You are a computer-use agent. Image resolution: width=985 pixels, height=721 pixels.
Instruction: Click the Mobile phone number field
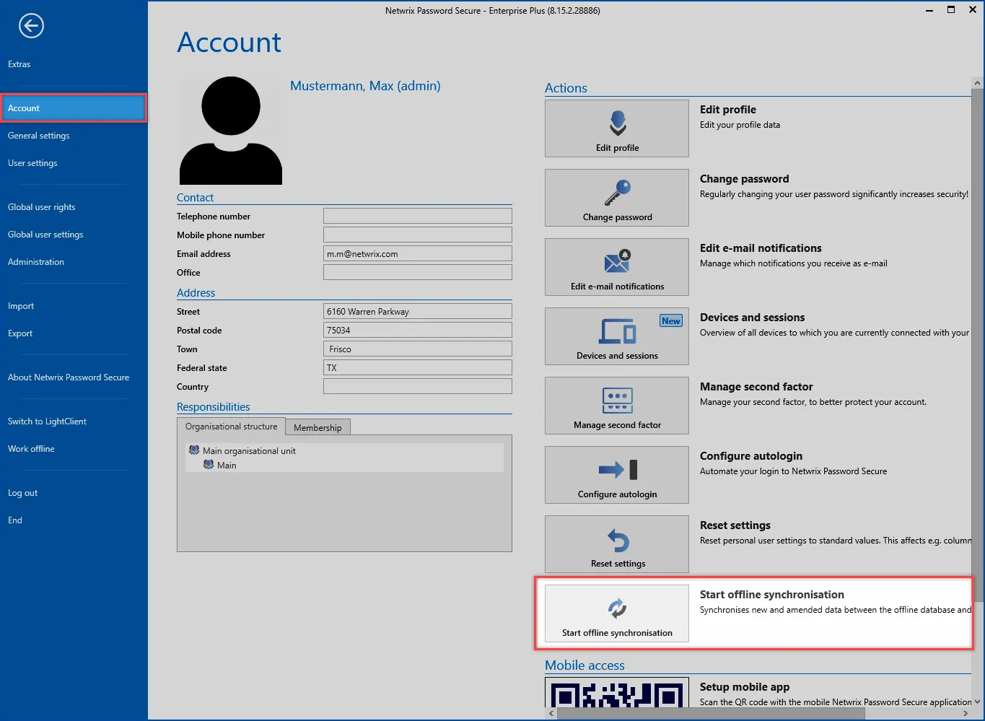click(x=418, y=235)
